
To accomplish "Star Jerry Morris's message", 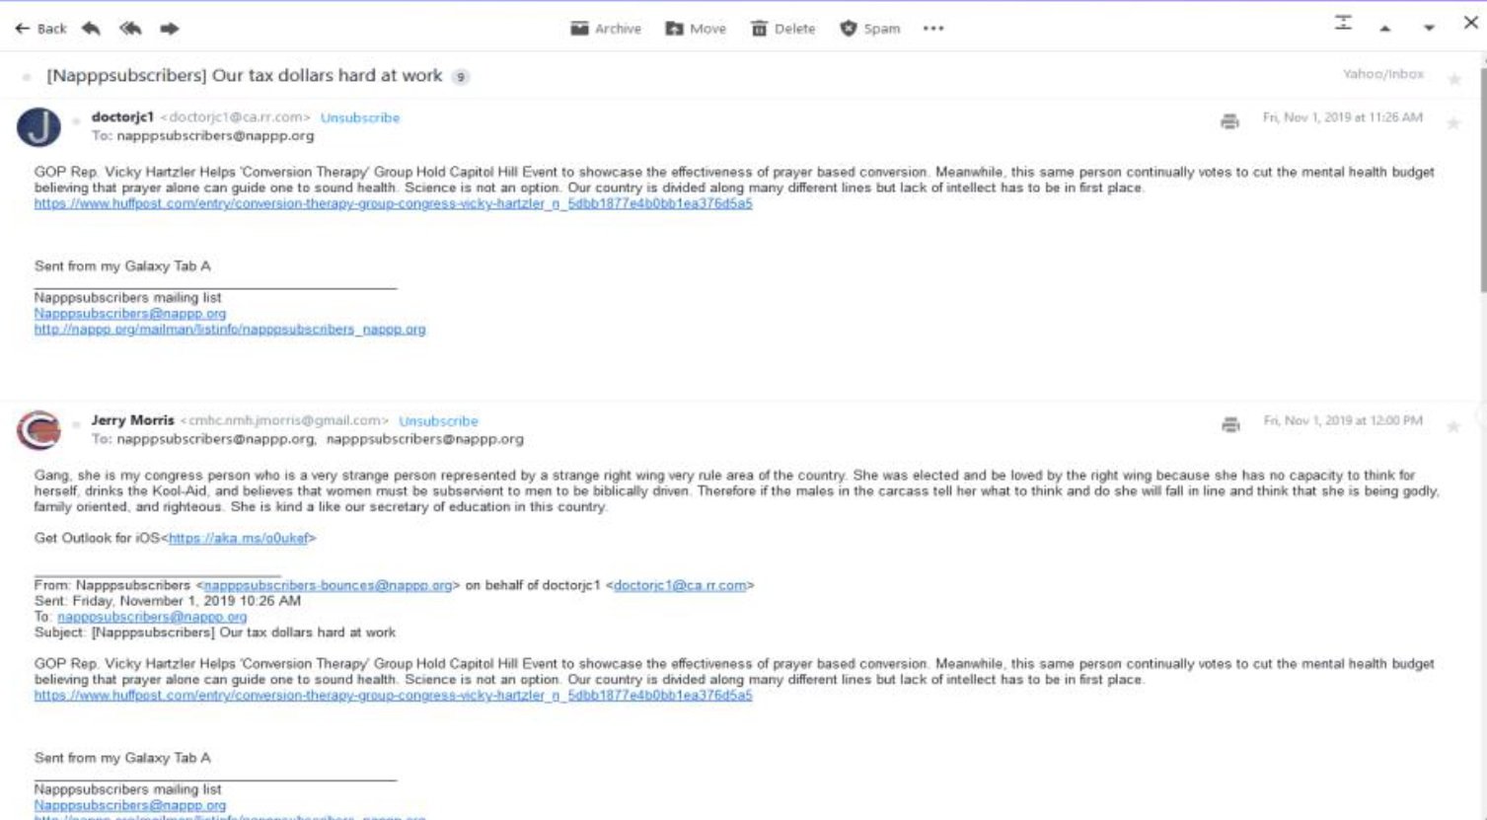I will tap(1453, 426).
